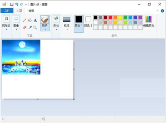Select the Color picker eyedropper tool
Screen dimensions: 166x123
pos(30,28)
